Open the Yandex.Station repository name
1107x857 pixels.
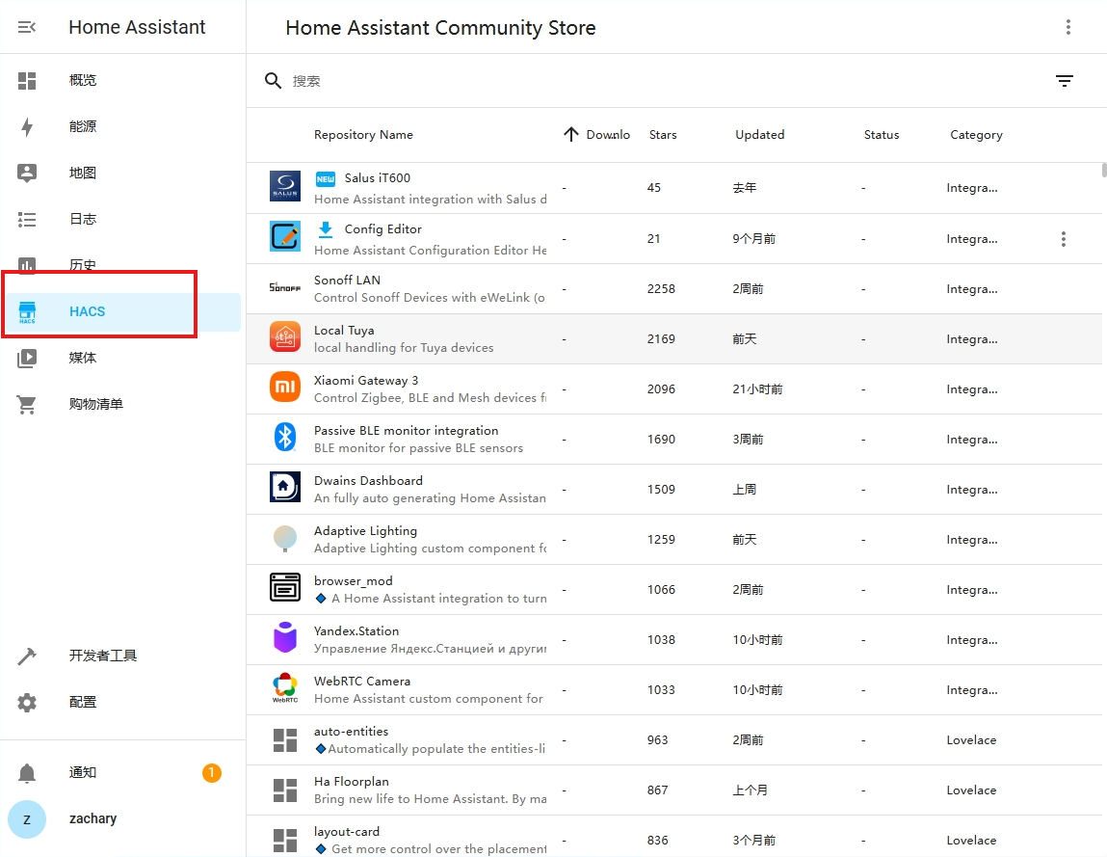356,630
